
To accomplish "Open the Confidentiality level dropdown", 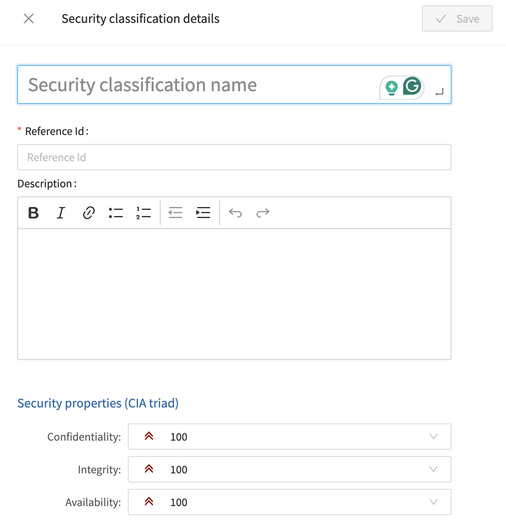I will pyautogui.click(x=433, y=437).
